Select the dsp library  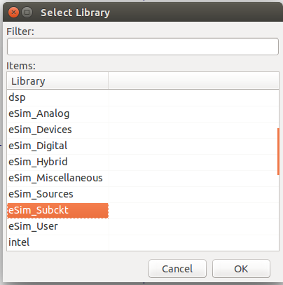click(57, 97)
